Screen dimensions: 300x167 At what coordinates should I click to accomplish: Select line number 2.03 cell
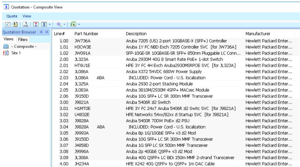click(64, 78)
